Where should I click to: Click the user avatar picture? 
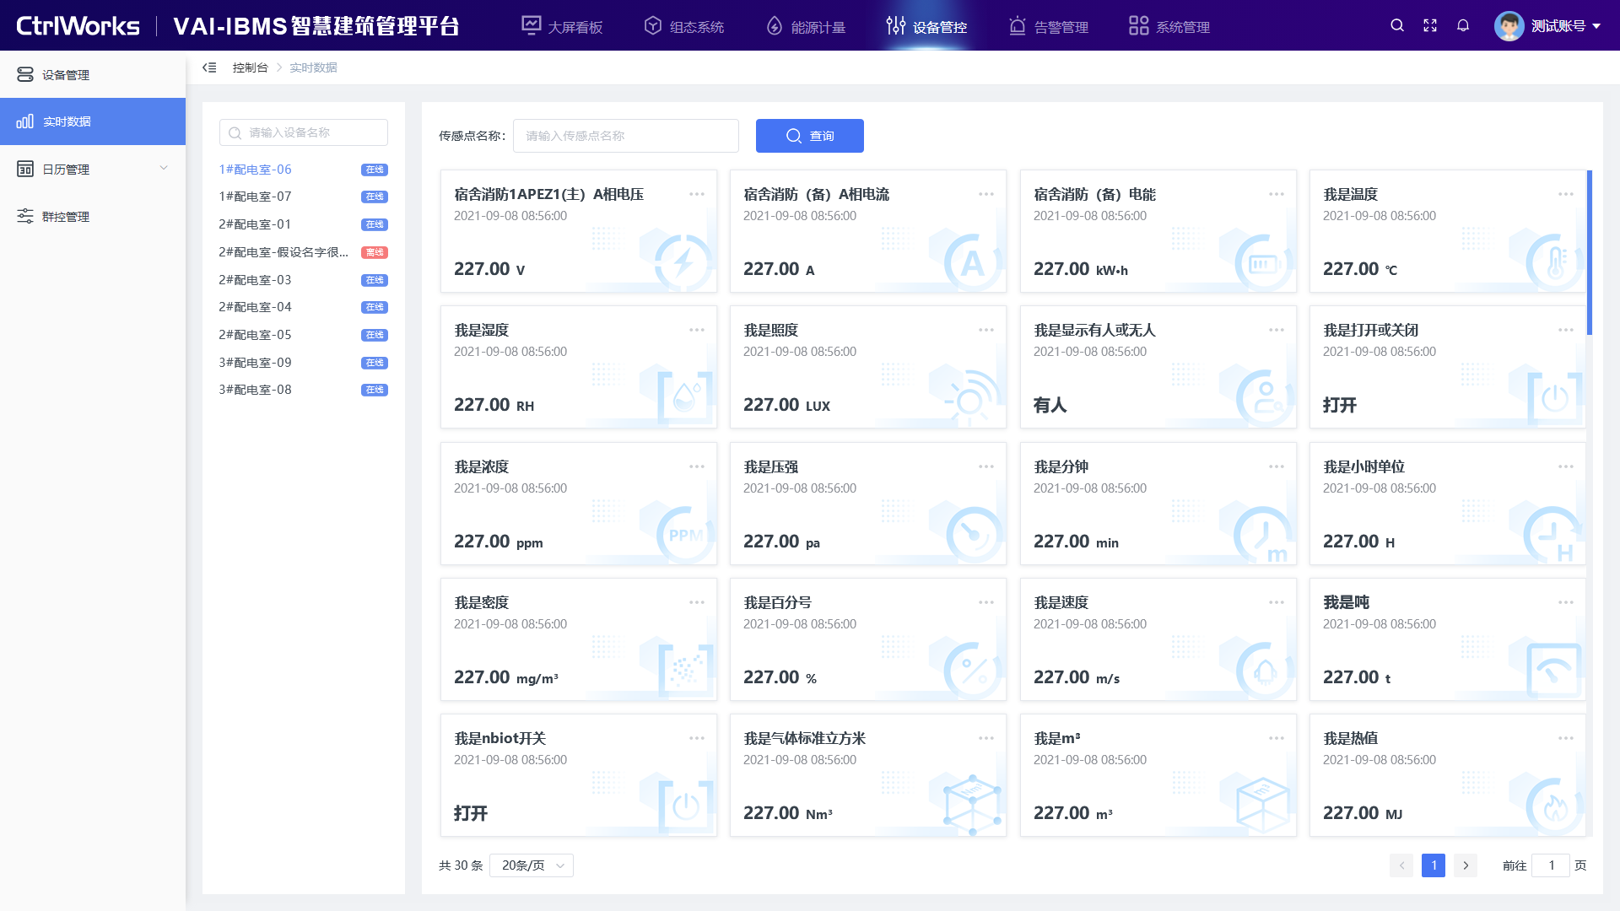(1509, 25)
